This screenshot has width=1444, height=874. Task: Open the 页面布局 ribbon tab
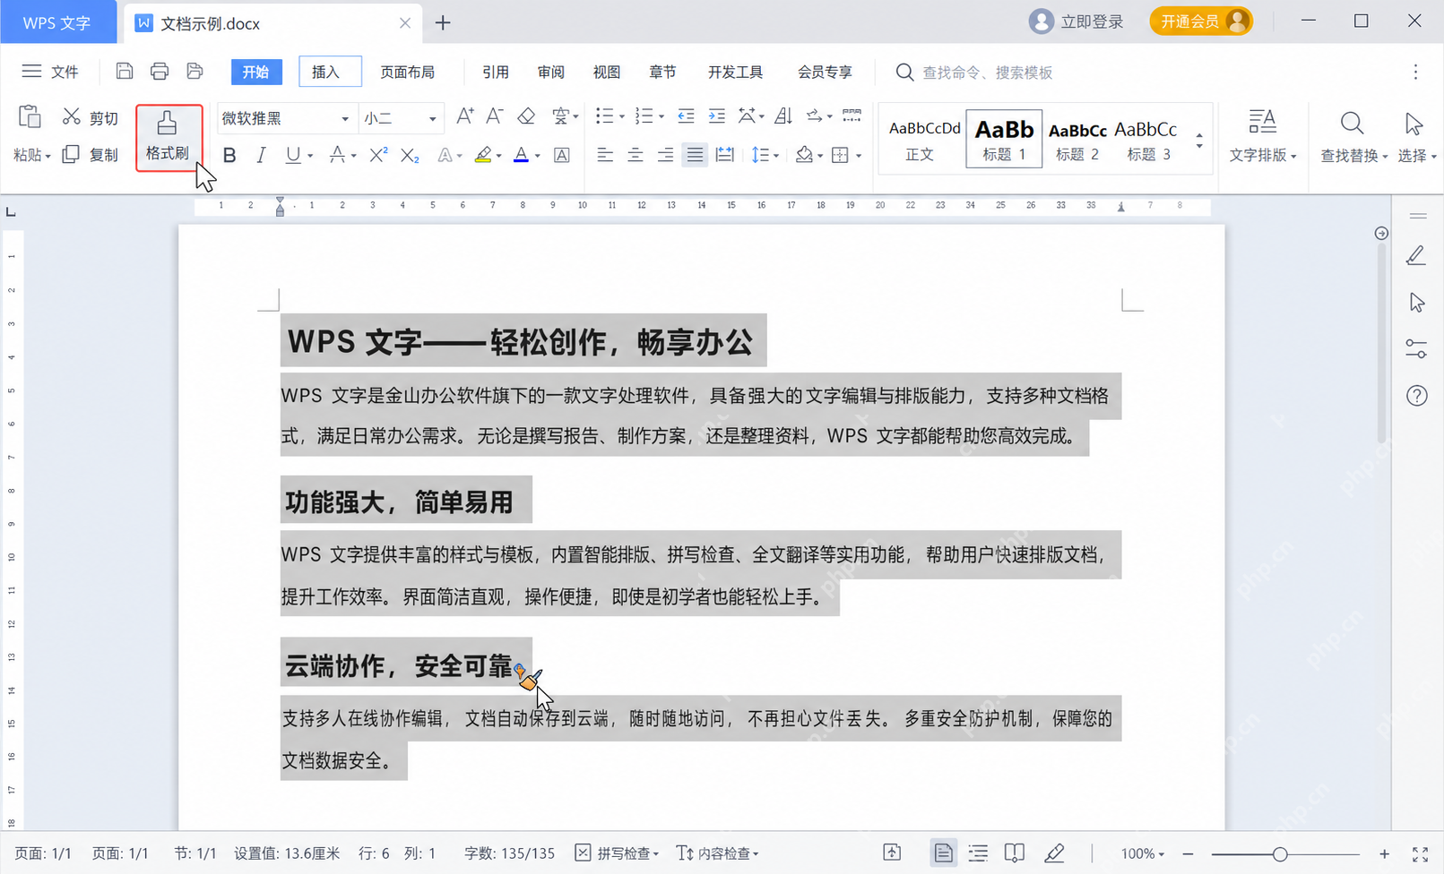pyautogui.click(x=407, y=72)
